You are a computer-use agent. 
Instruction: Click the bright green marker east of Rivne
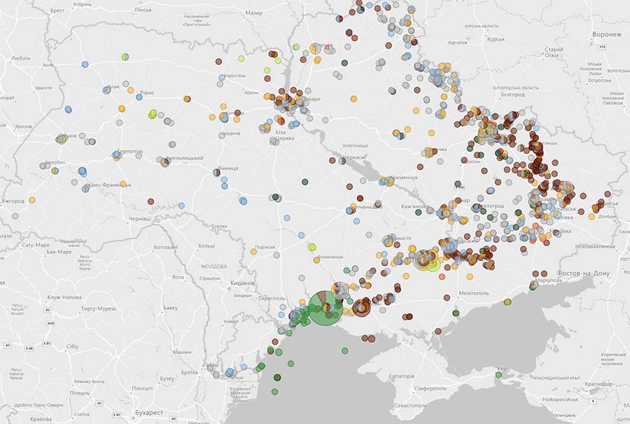pyautogui.click(x=153, y=113)
